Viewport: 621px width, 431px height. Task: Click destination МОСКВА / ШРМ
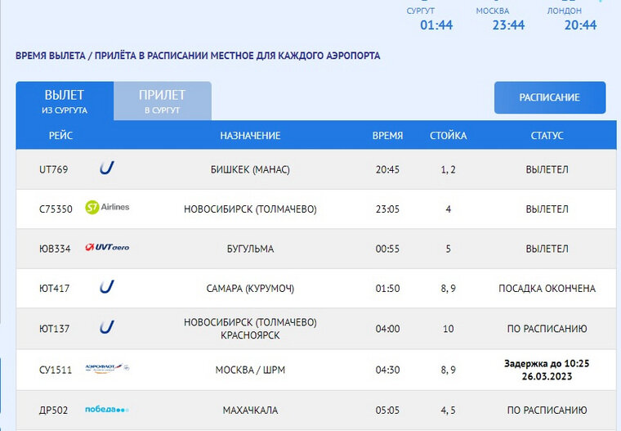[250, 370]
